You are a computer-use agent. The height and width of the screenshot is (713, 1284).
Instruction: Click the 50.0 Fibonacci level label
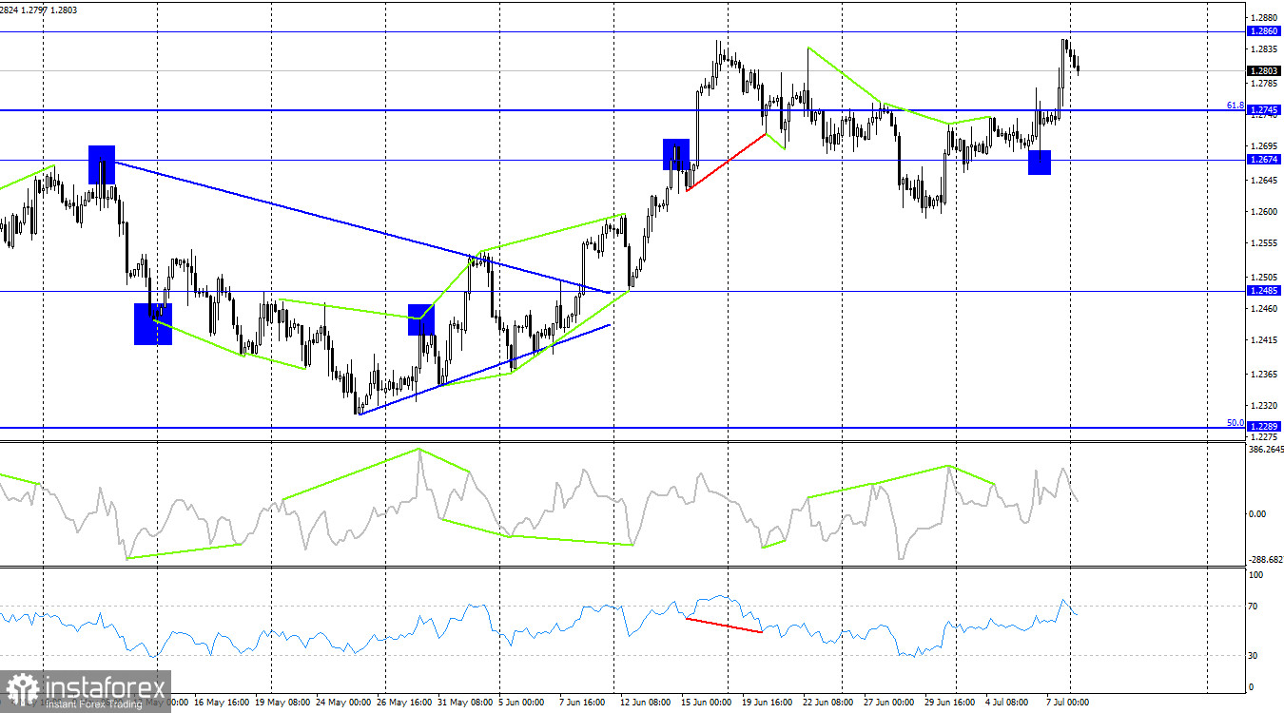pos(1235,422)
